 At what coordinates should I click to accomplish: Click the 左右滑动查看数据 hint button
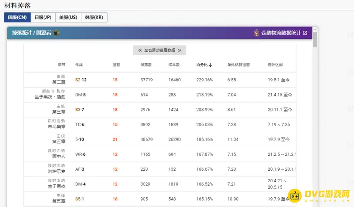click(x=160, y=50)
